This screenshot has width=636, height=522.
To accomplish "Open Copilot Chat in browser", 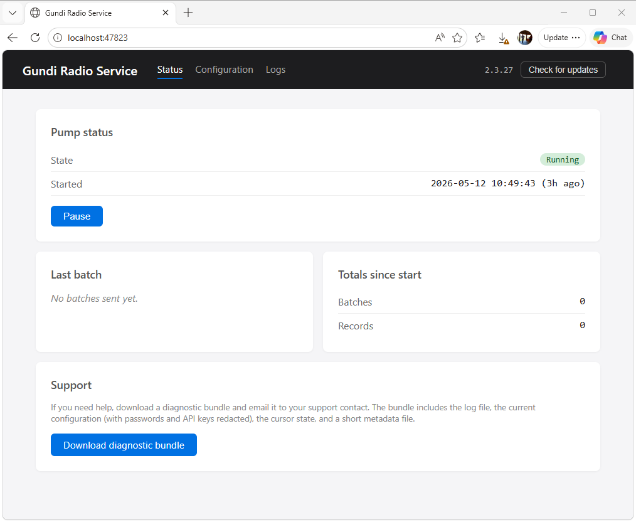I will pos(610,38).
